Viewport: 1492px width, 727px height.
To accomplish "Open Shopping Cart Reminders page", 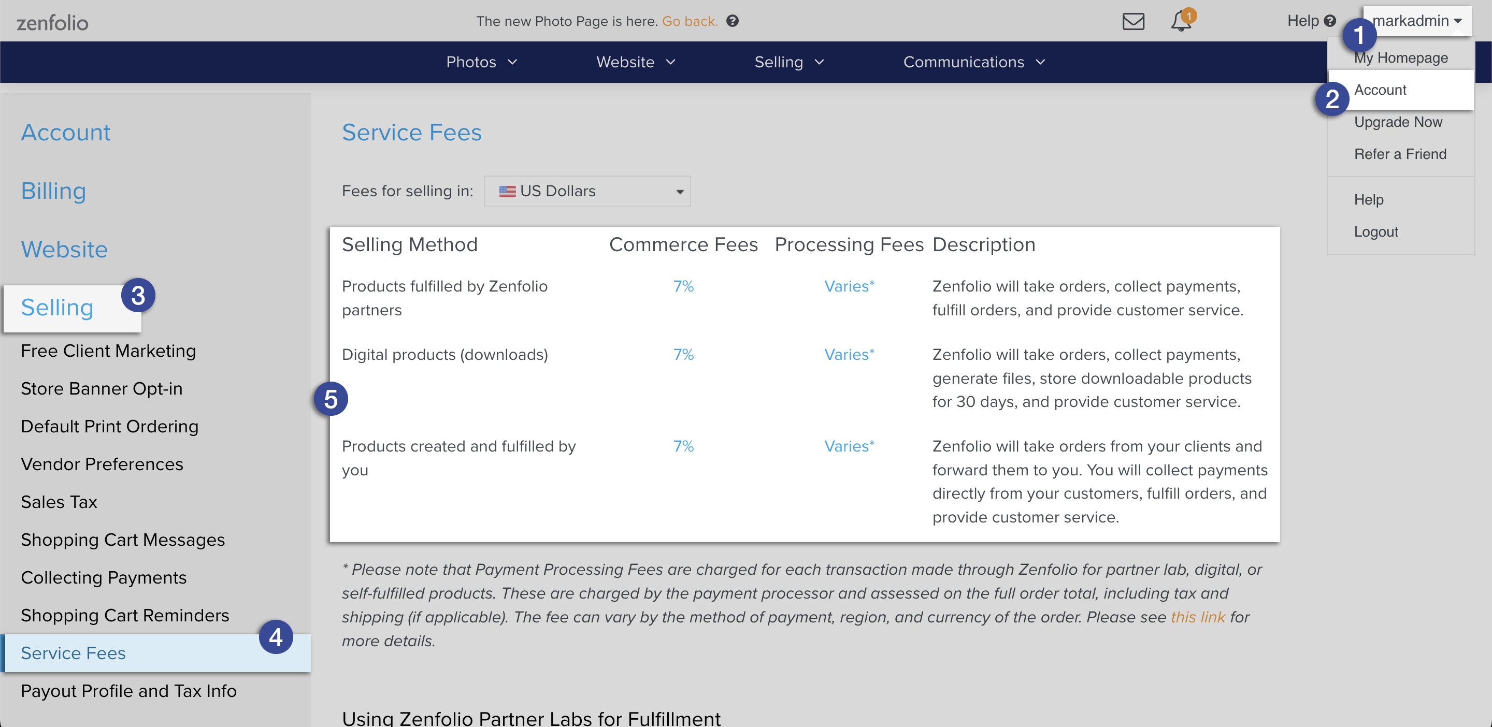I will [x=125, y=615].
